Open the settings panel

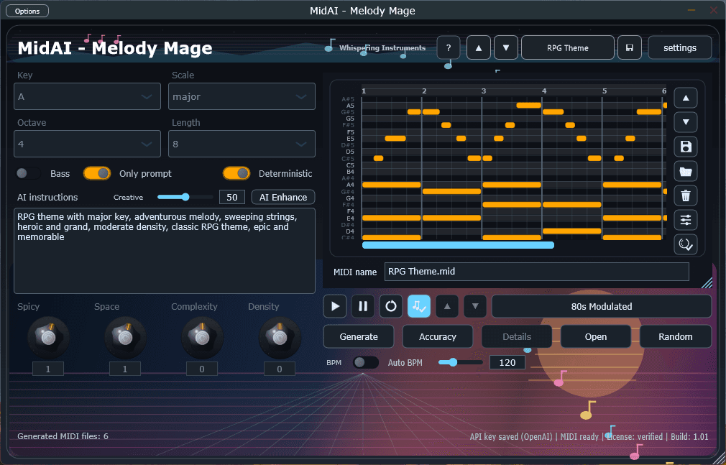click(x=680, y=47)
